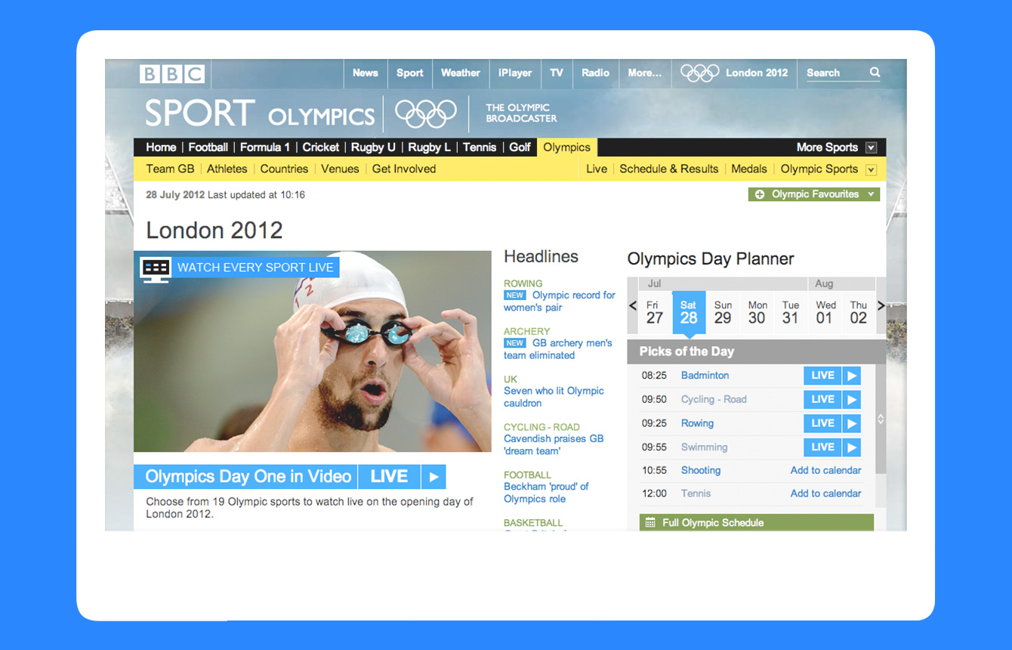Image resolution: width=1012 pixels, height=650 pixels.
Task: Open the Medals link
Action: (x=749, y=169)
